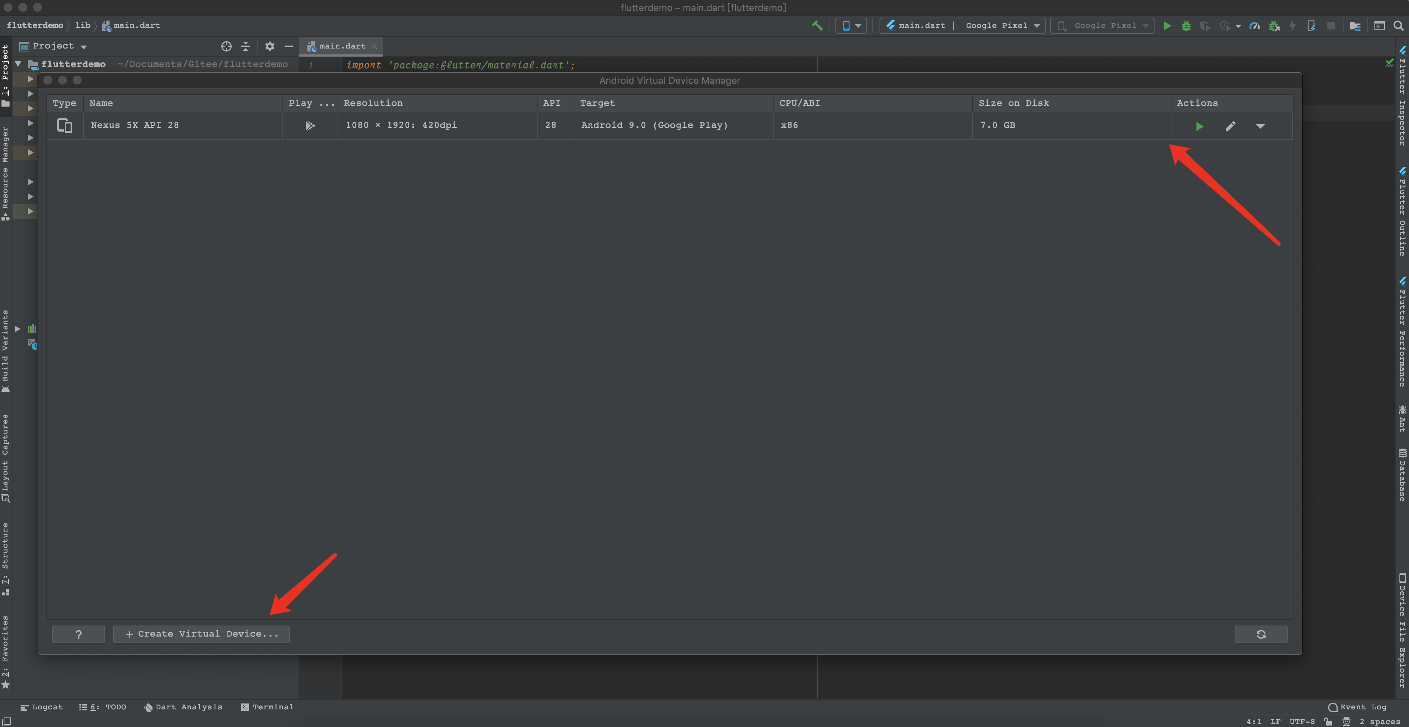Switch to Logcat tool window
This screenshot has width=1409, height=727.
pos(42,707)
